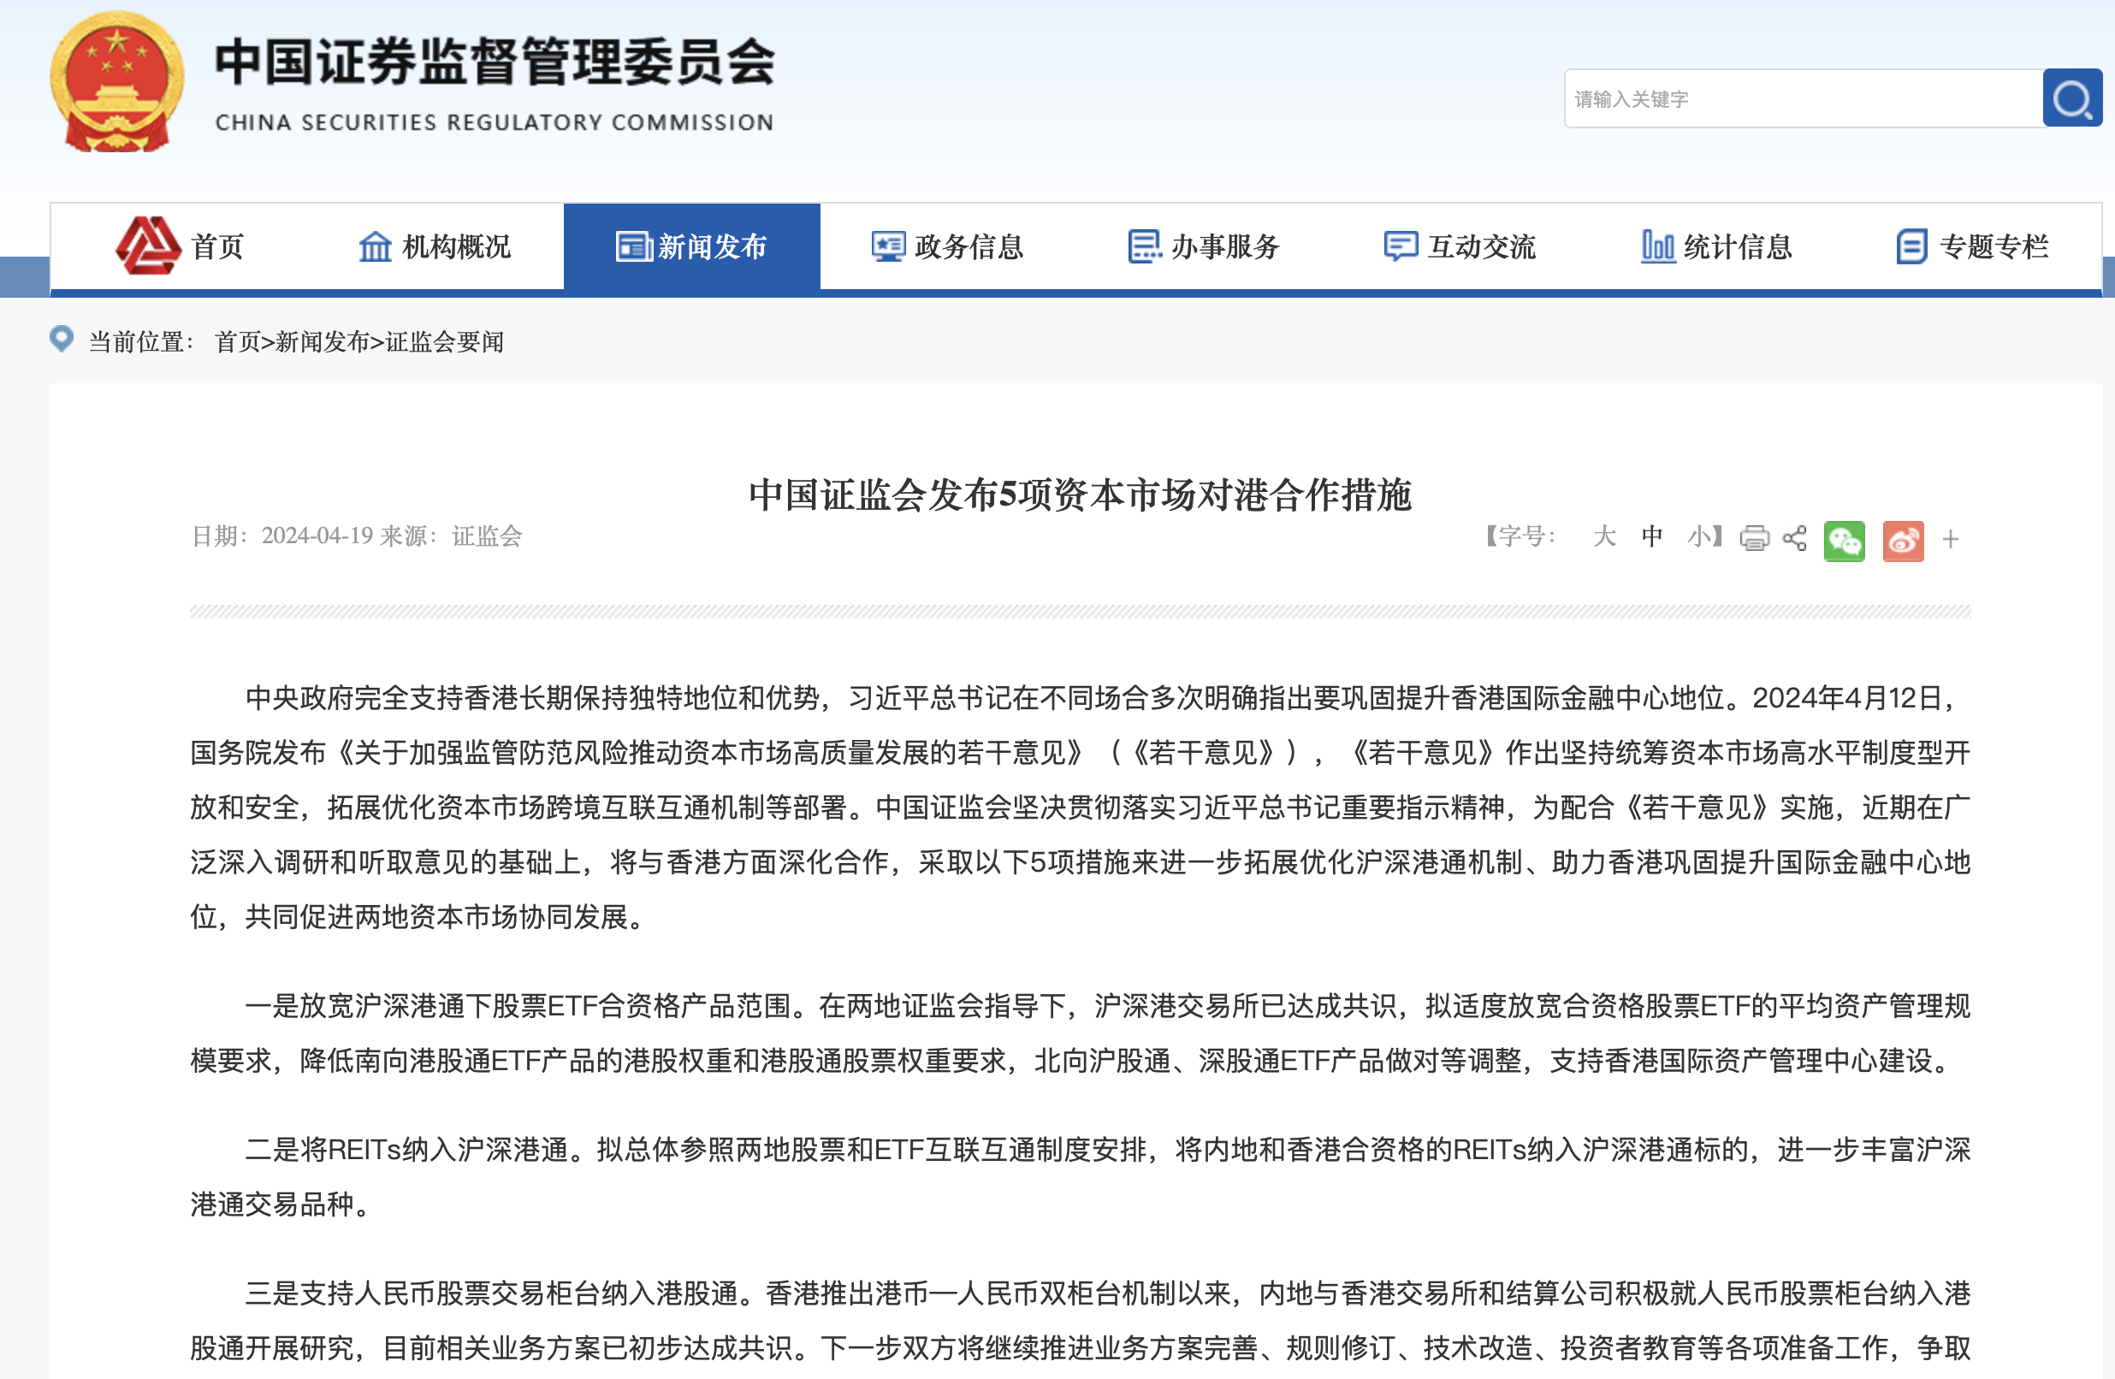Viewport: 2115px width, 1379px height.
Task: Set font size to small (小)
Action: tap(1699, 536)
